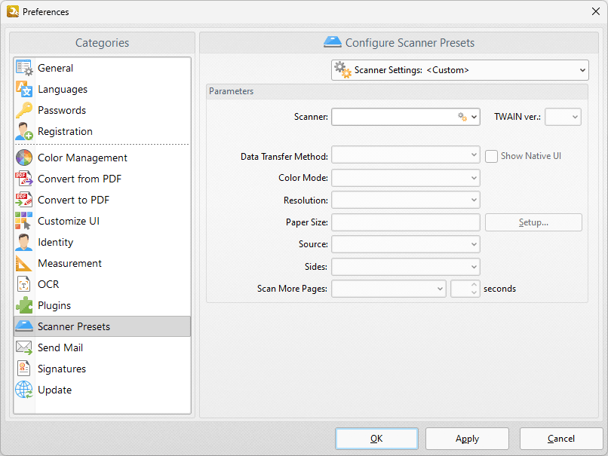Click the Apply button

[x=467, y=439]
